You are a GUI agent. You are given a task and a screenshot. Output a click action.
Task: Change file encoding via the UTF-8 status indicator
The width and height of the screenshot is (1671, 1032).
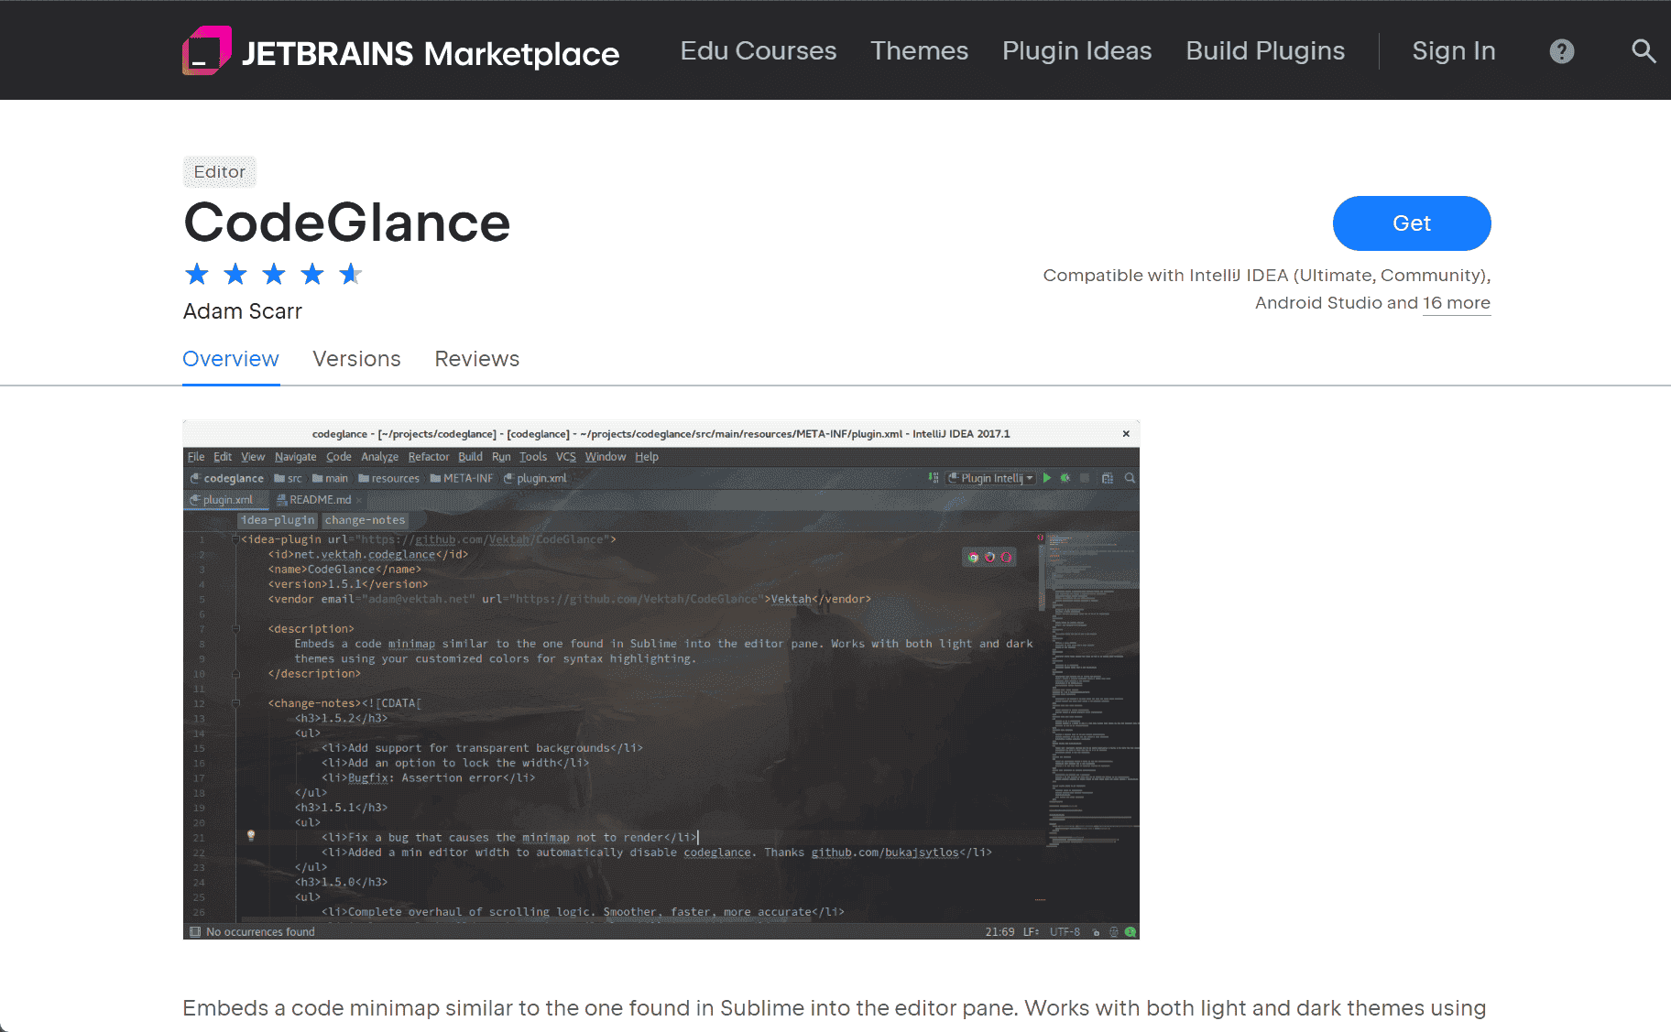point(1064,931)
